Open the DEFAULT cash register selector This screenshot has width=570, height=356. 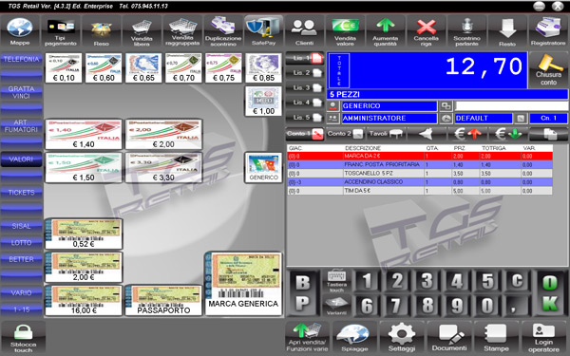(x=484, y=119)
